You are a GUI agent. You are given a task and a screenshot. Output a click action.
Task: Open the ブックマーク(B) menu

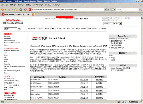click(x=38, y=5)
